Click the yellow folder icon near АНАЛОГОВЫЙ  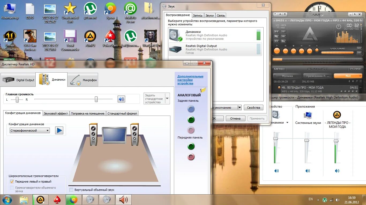point(203,90)
